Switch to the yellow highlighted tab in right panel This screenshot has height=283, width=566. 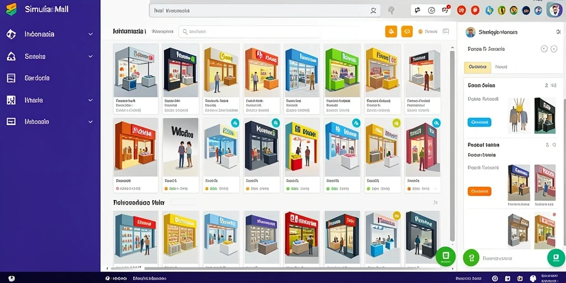pos(477,67)
